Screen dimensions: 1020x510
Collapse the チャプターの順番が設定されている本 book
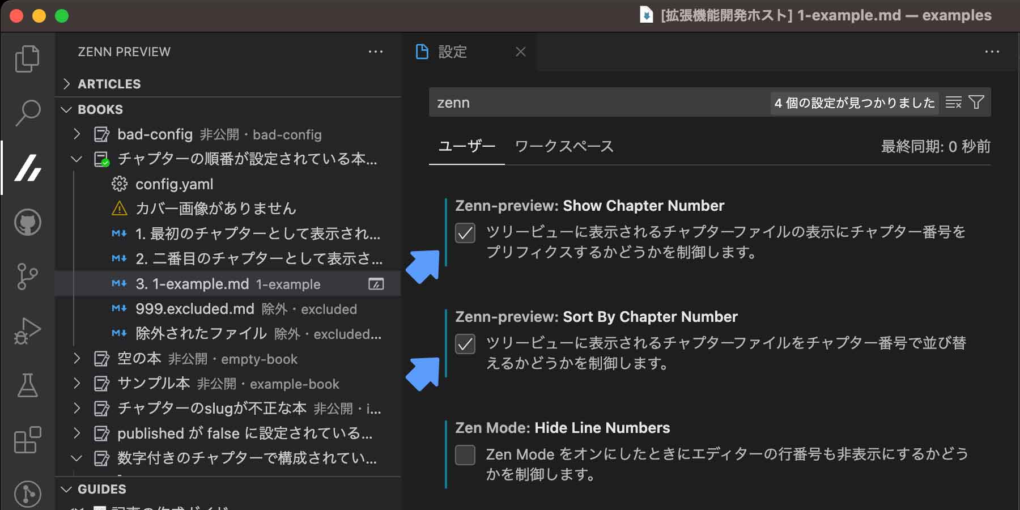[x=76, y=159]
